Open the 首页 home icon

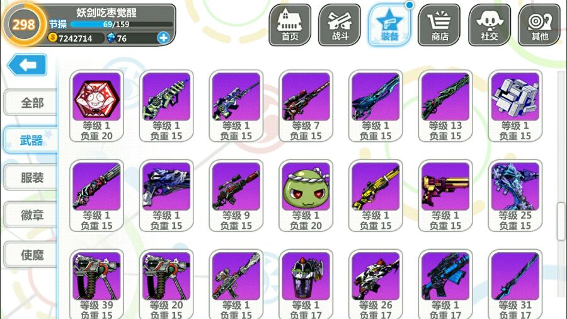(x=290, y=25)
